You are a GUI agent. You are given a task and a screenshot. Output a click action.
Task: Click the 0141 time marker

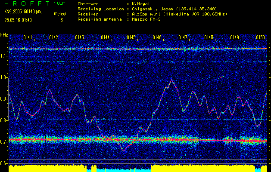(28, 37)
